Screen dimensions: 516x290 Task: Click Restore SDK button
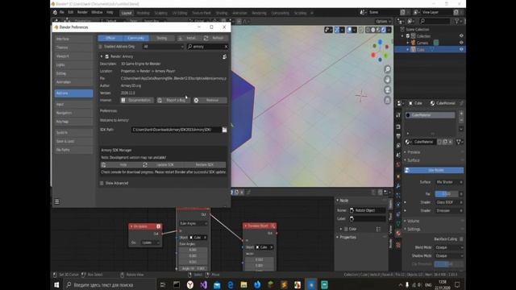point(205,164)
